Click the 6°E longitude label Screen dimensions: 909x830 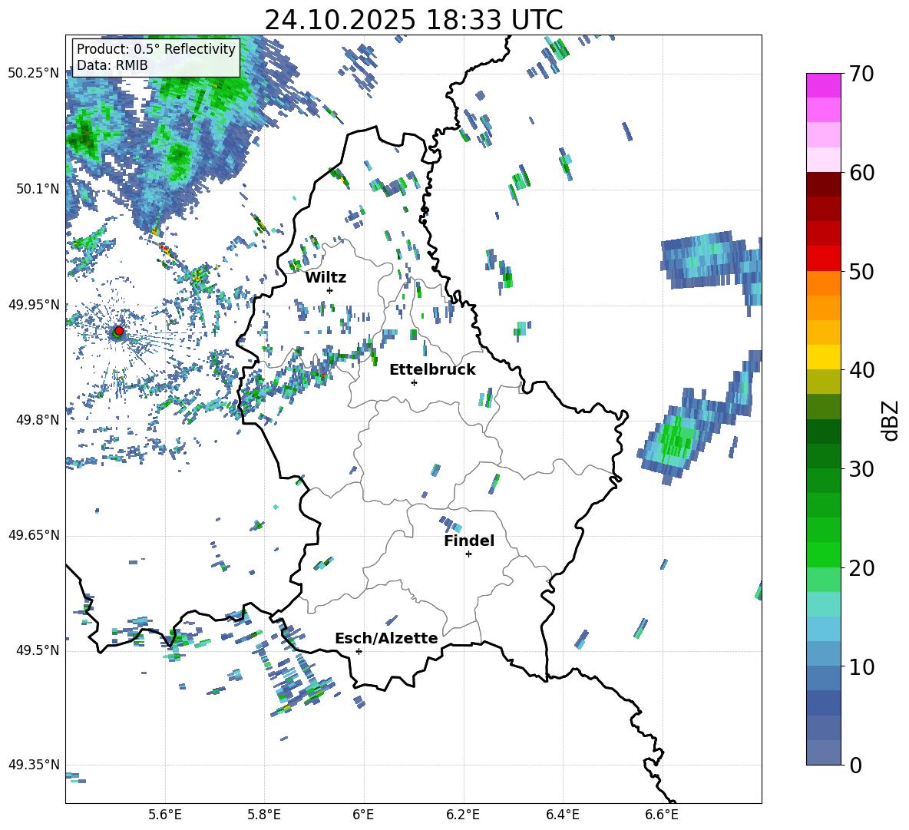pos(363,815)
